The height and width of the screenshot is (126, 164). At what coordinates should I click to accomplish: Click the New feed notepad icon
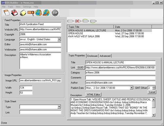[7, 13]
